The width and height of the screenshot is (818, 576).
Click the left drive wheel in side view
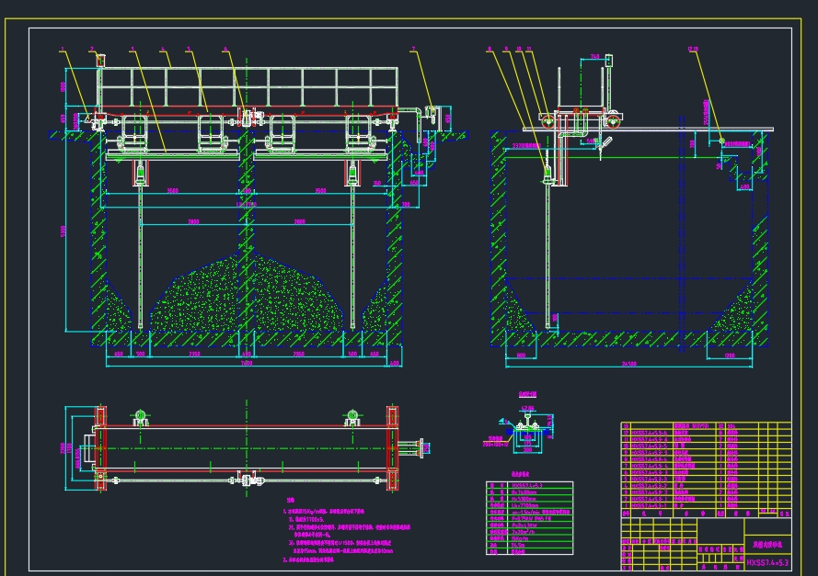pos(548,119)
